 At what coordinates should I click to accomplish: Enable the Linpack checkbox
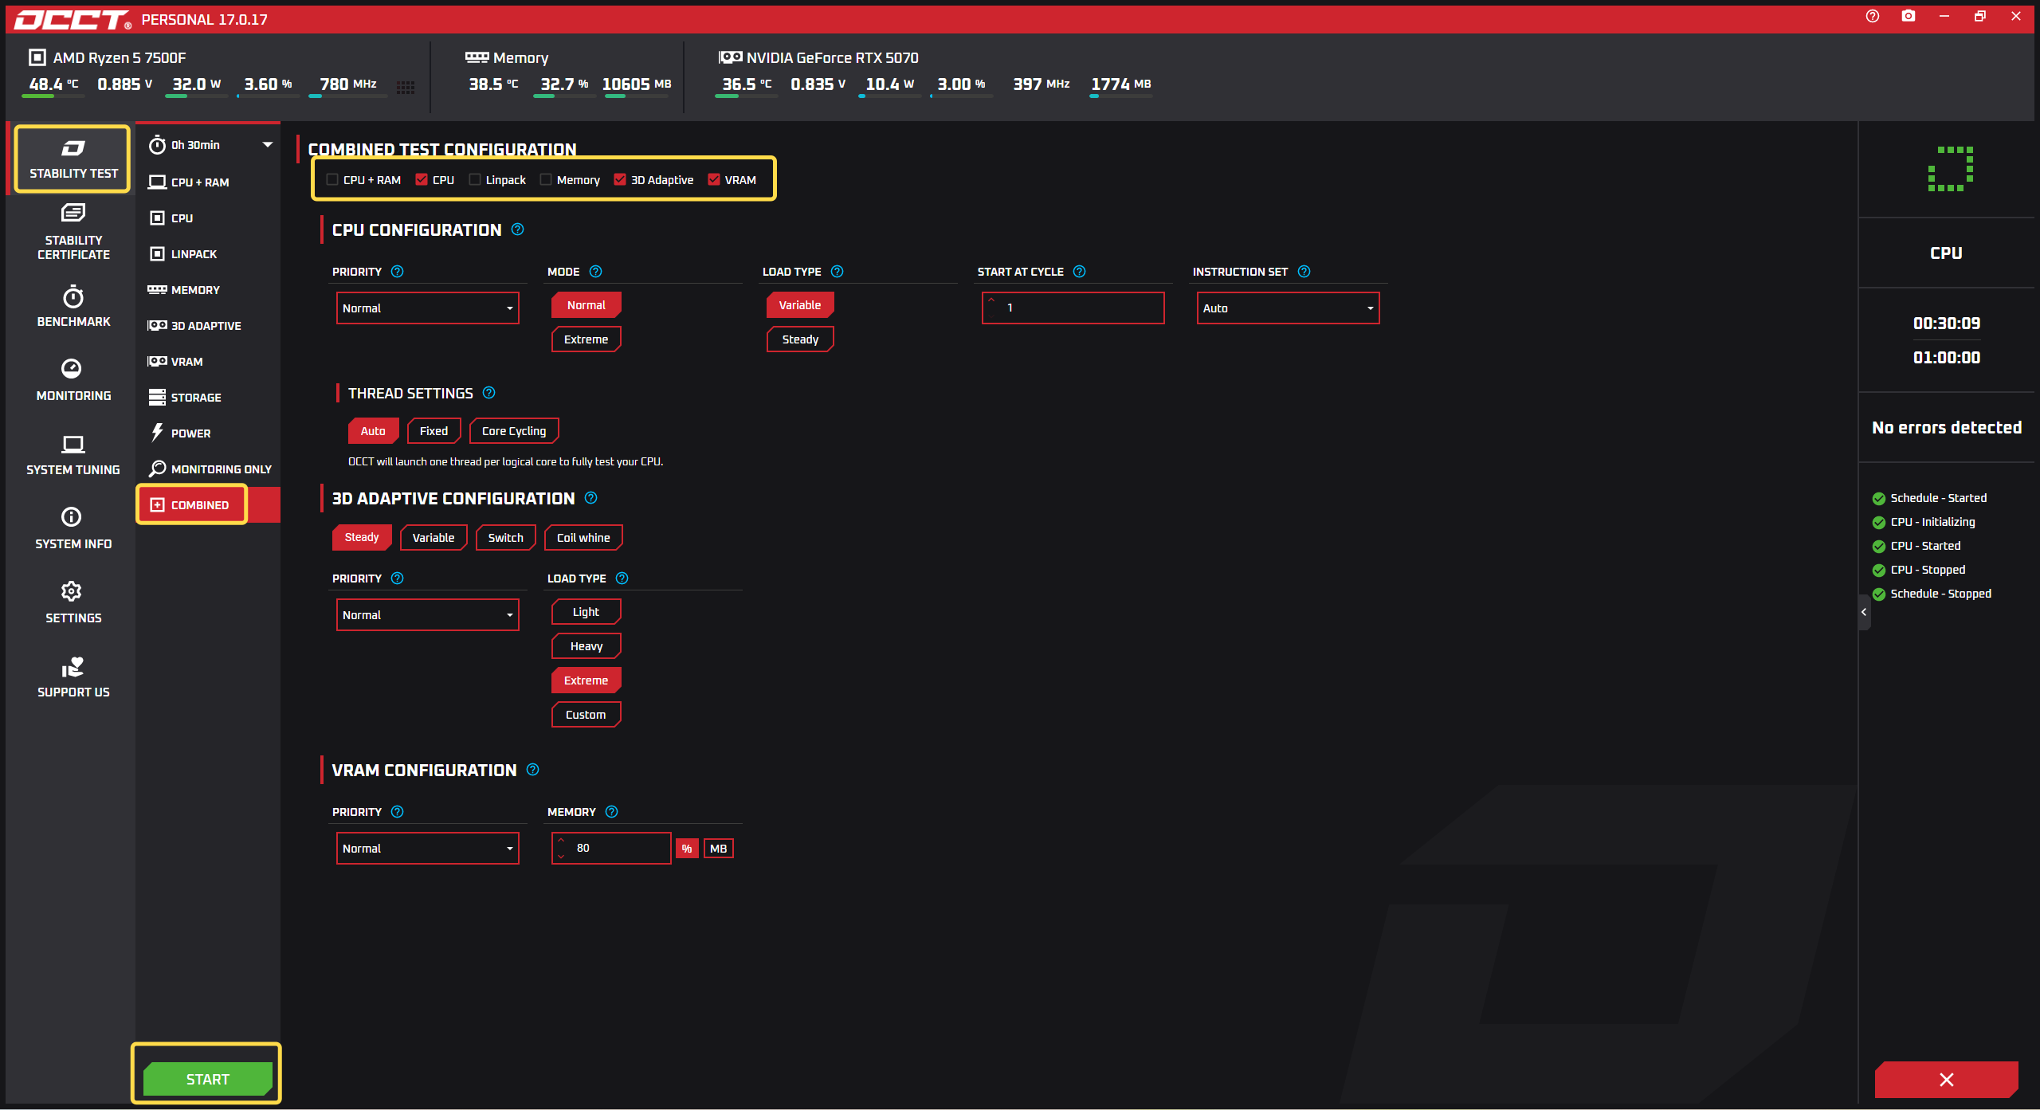coord(475,180)
